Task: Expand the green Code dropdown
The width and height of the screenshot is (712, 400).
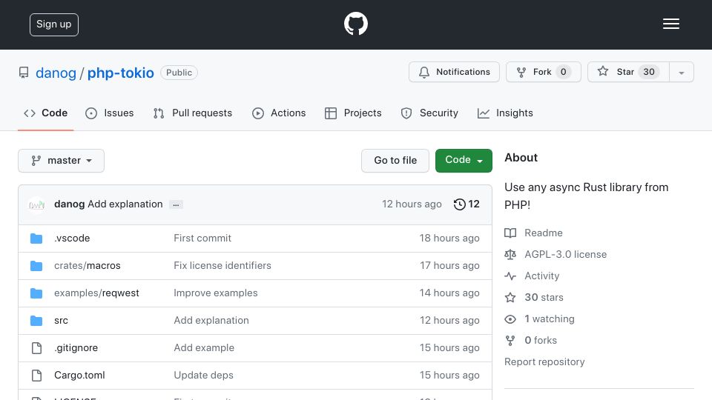Action: [464, 161]
